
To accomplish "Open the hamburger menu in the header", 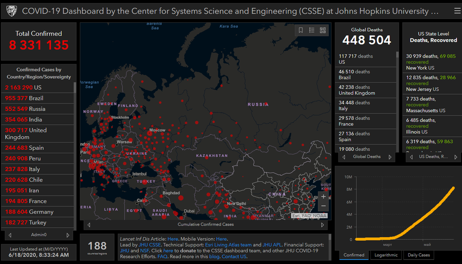I will pyautogui.click(x=457, y=11).
